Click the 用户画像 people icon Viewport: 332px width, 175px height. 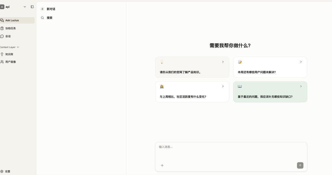pos(2,62)
